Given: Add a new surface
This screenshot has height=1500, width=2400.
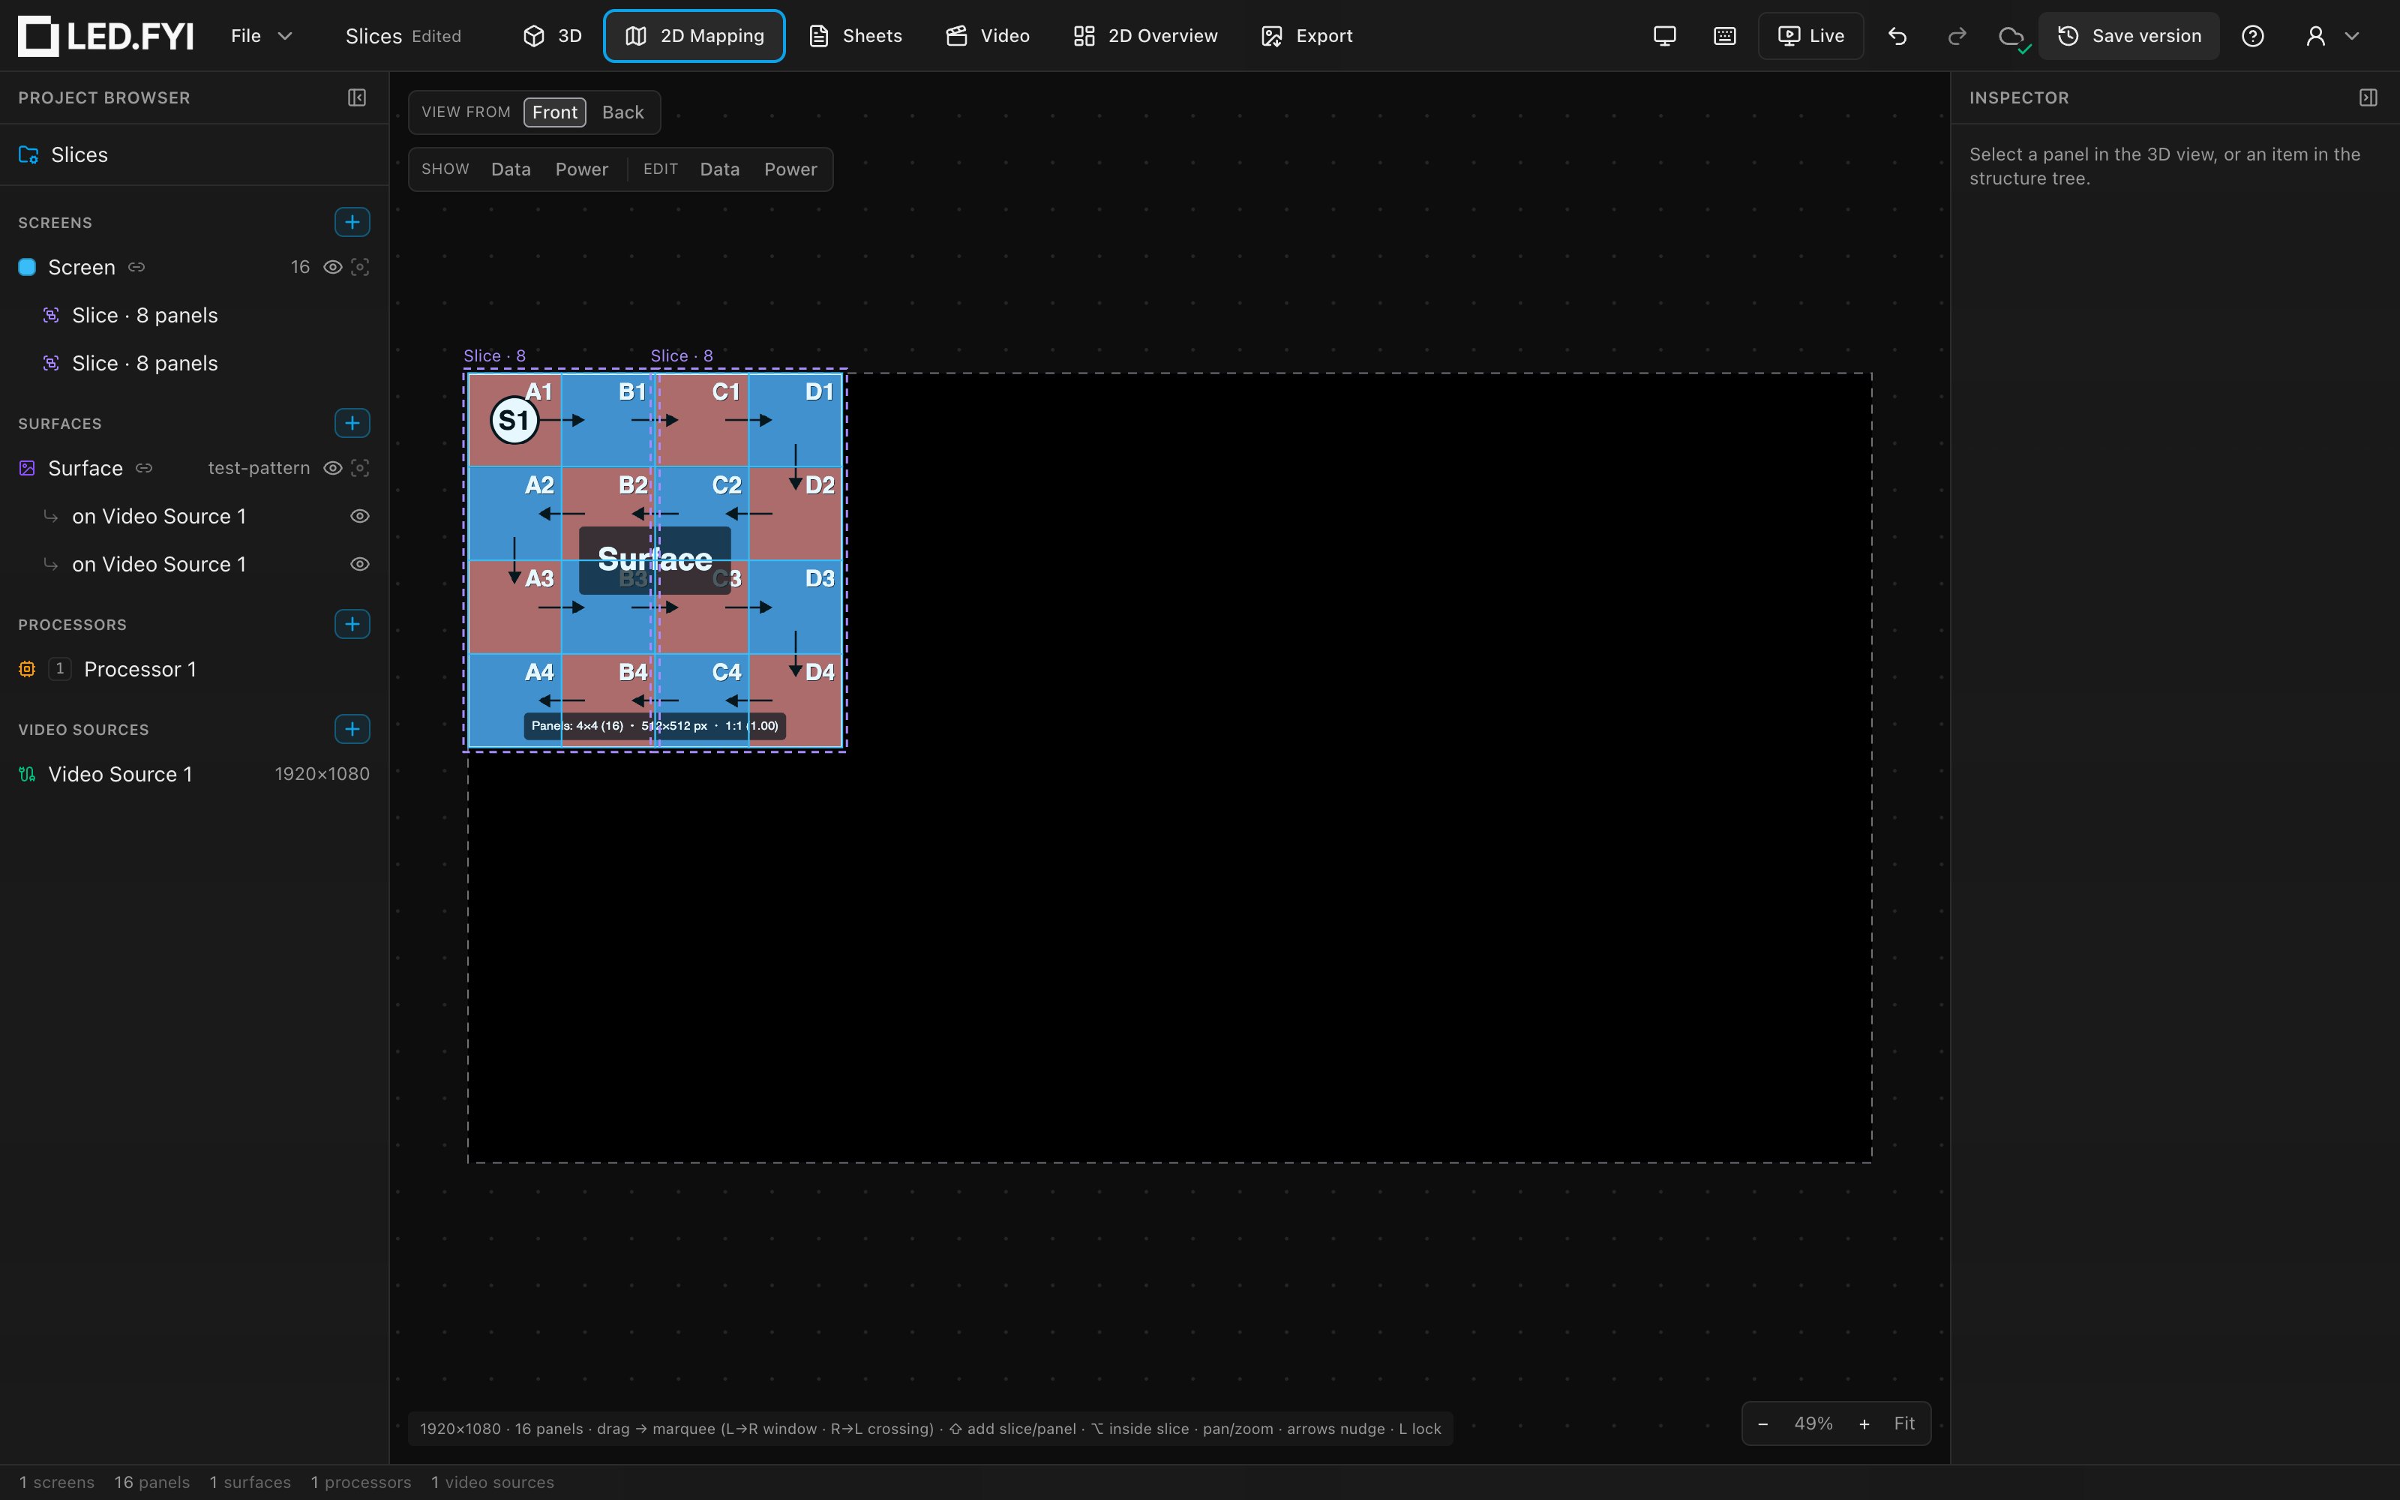Looking at the screenshot, I should 352,422.
